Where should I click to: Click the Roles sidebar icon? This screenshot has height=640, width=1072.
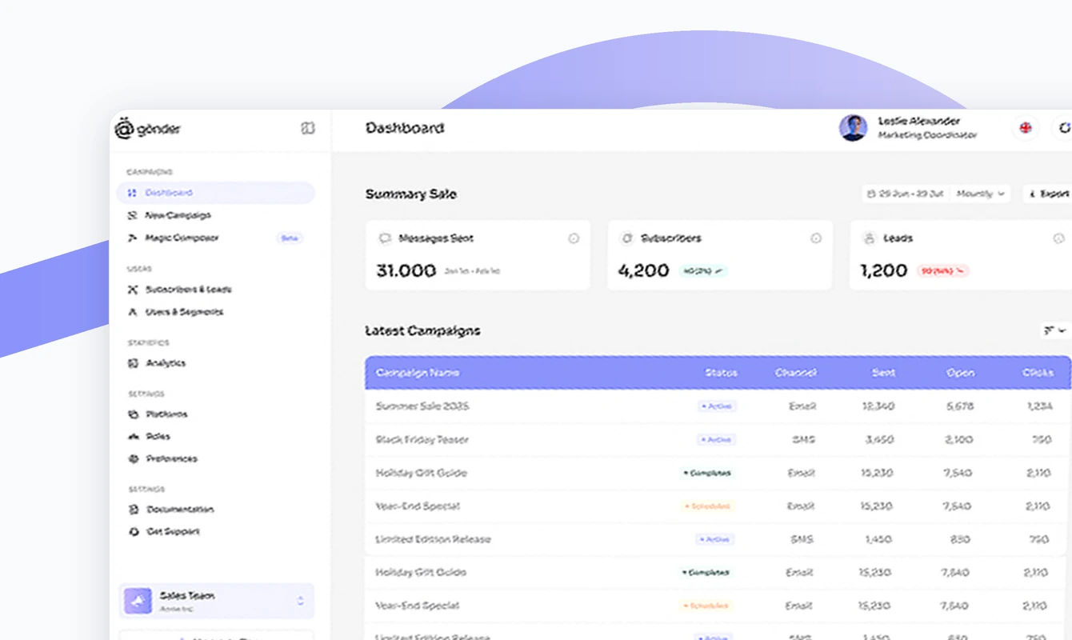click(x=133, y=437)
